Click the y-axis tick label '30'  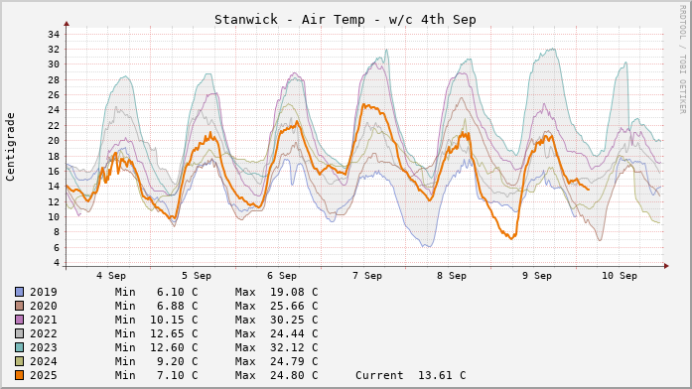pyautogui.click(x=54, y=65)
